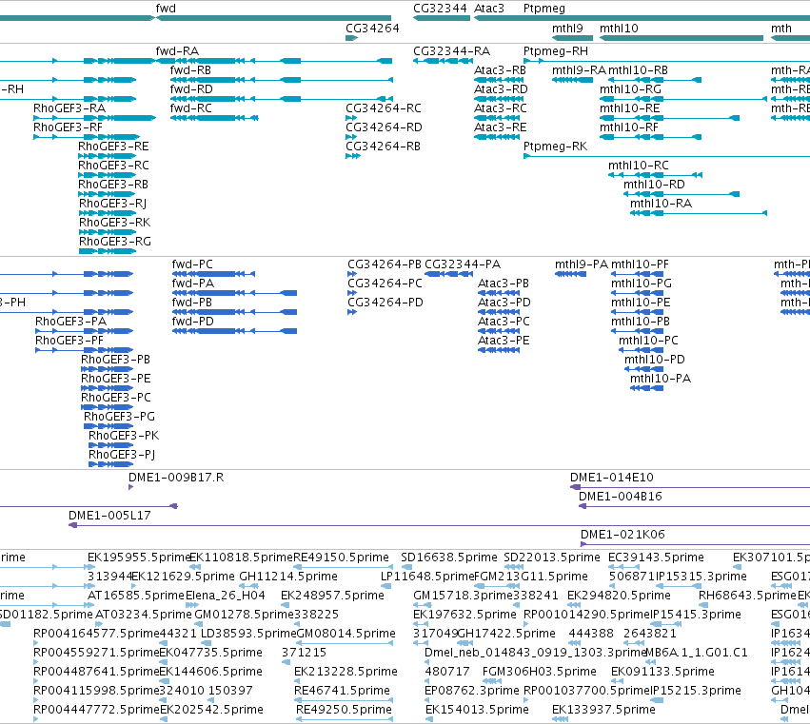Click the RhoGEF3-PK protein label
810x724 pixels.
point(124,436)
